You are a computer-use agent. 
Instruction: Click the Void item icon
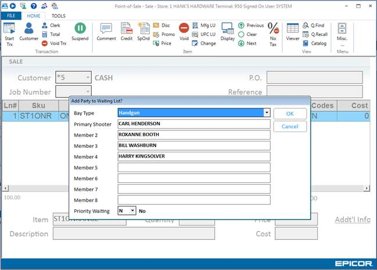coord(184,29)
